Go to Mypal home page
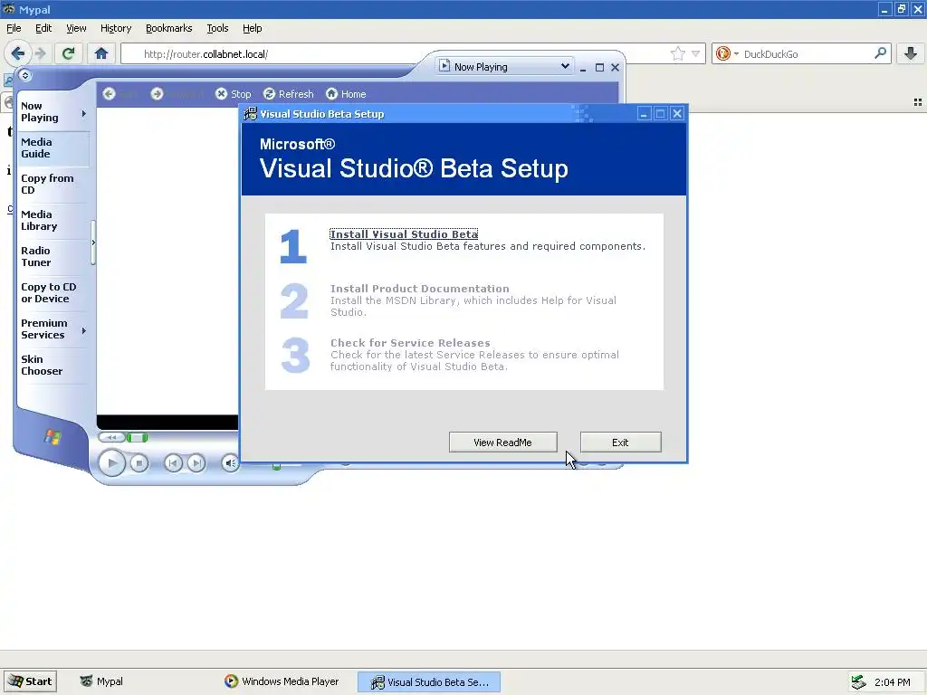 [x=101, y=53]
